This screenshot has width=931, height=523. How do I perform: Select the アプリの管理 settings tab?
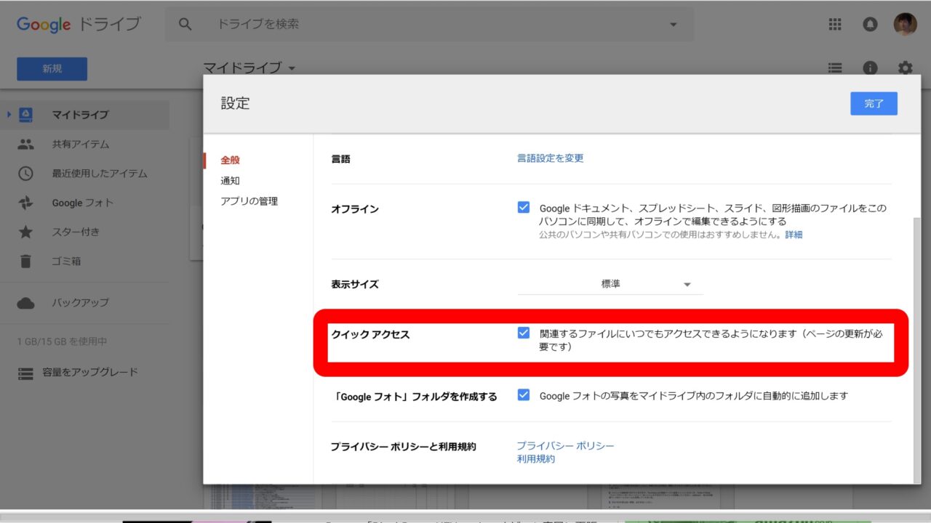click(249, 201)
